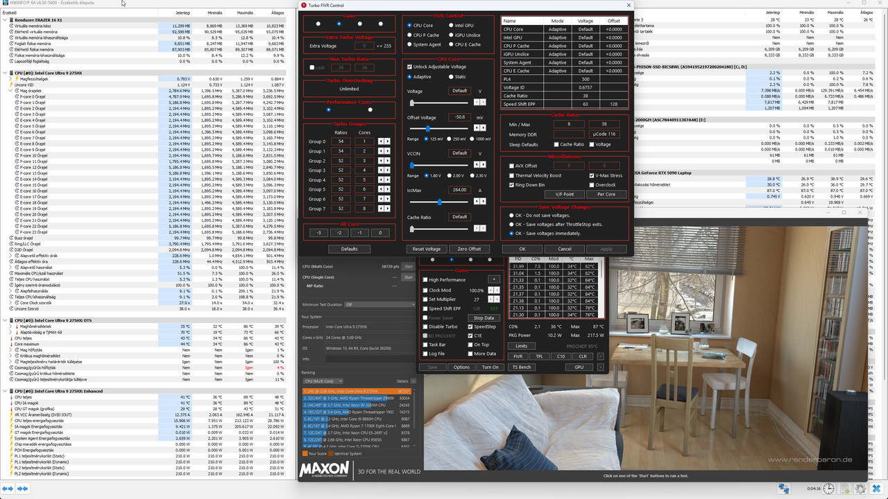888x499 pixels.
Task: Click Zero Offset button
Action: [x=469, y=249]
